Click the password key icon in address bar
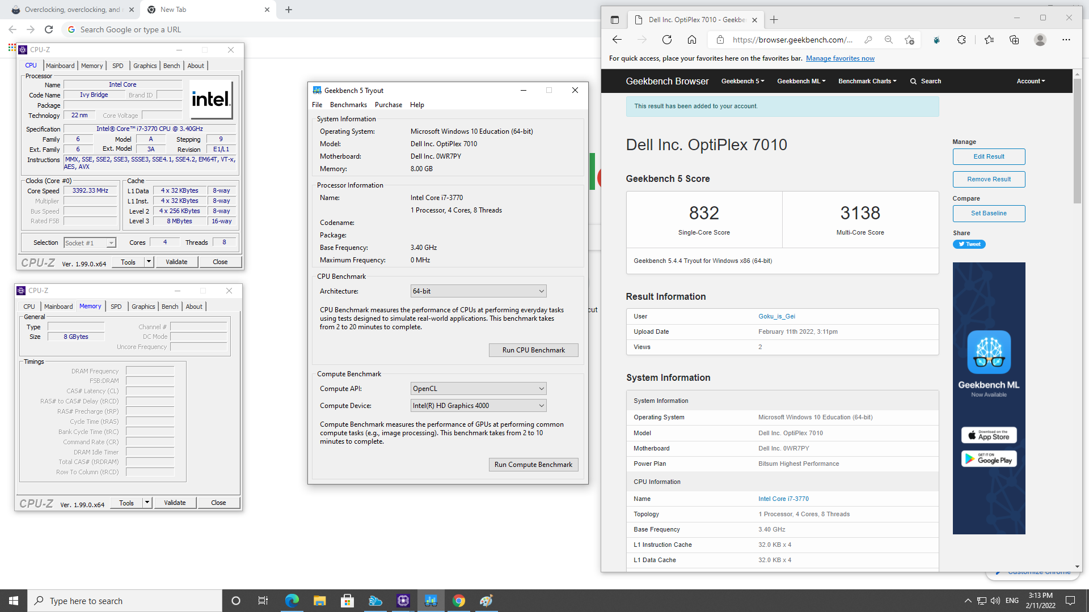Image resolution: width=1089 pixels, height=612 pixels. (868, 40)
